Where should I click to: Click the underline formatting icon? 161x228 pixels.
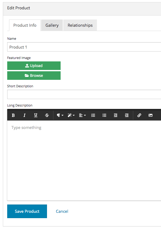coord(36,115)
